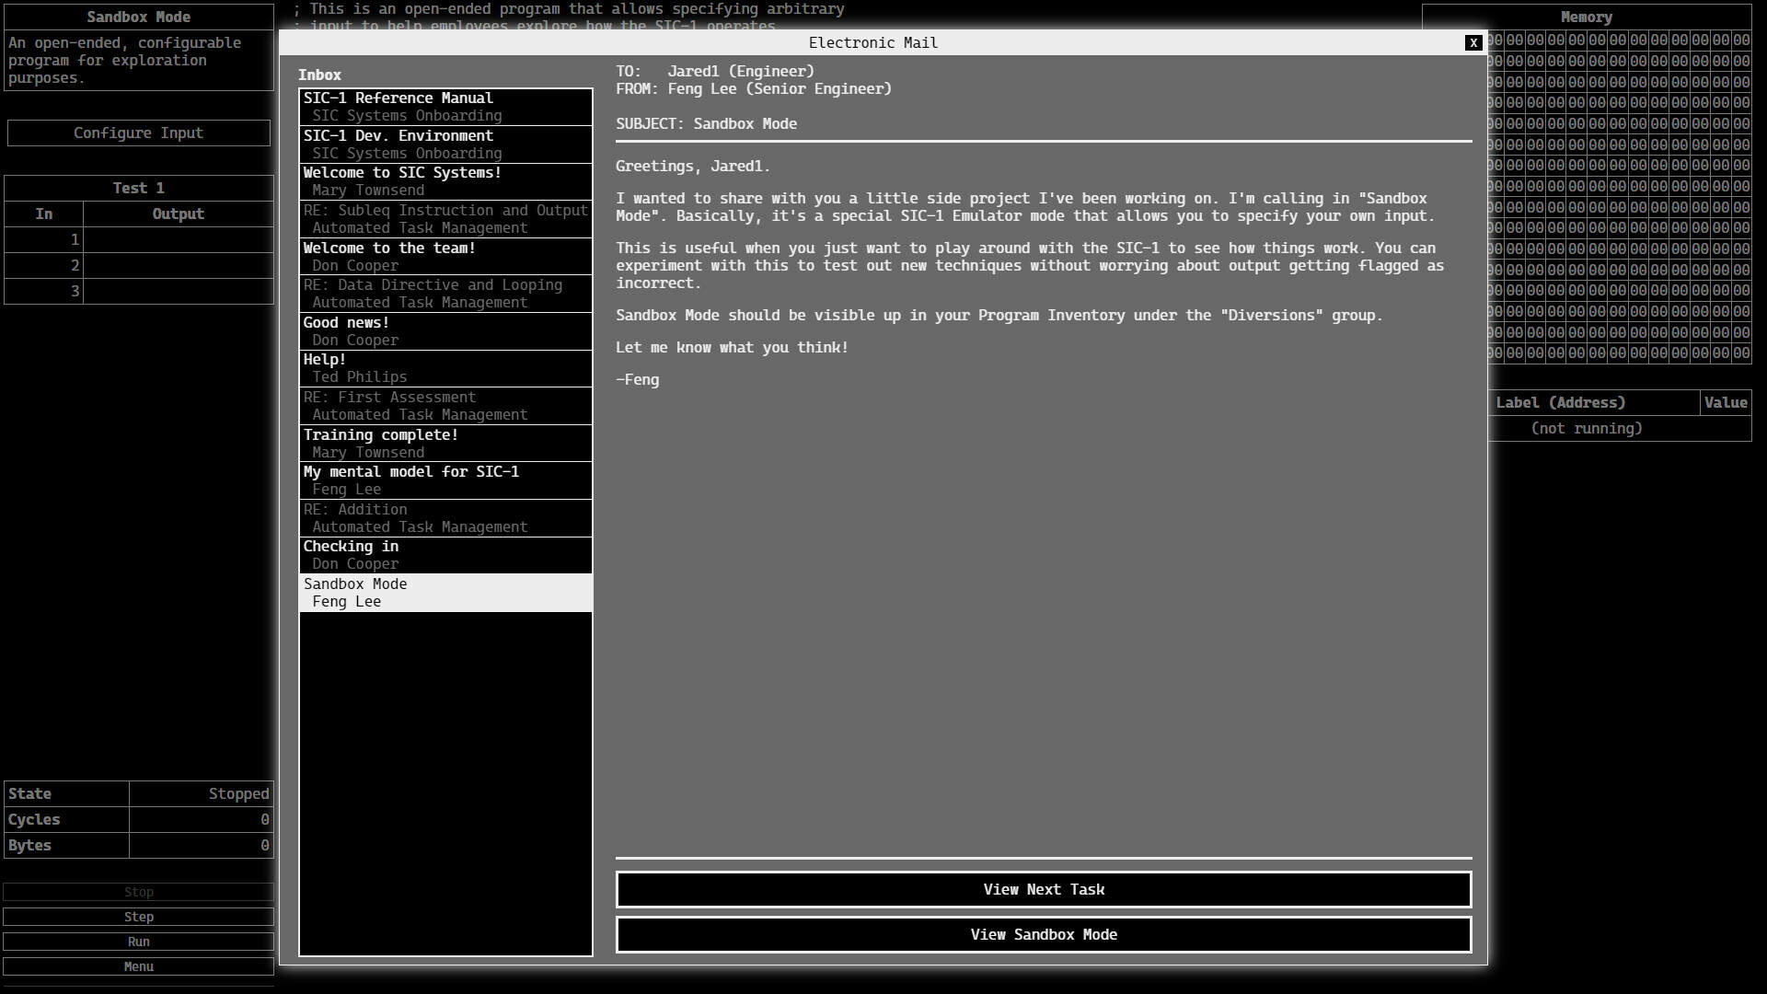The width and height of the screenshot is (1767, 994).
Task: Click View Next Task button
Action: (1043, 889)
